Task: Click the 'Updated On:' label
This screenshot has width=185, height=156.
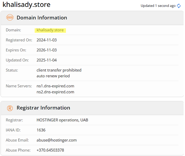Action: tap(17, 60)
